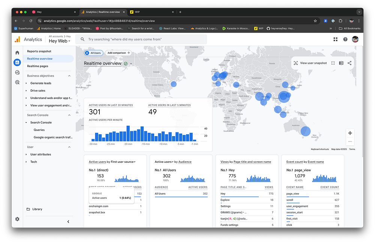Click the Analytics search field

tap(141, 39)
